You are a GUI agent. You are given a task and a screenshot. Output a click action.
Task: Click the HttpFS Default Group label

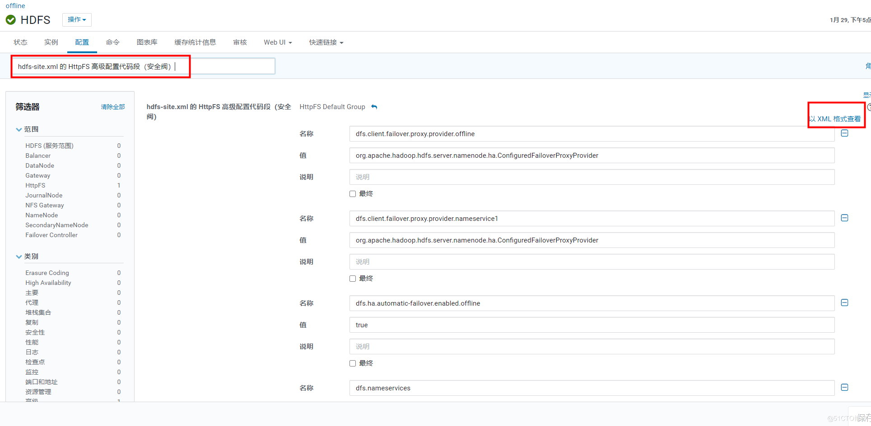point(332,107)
